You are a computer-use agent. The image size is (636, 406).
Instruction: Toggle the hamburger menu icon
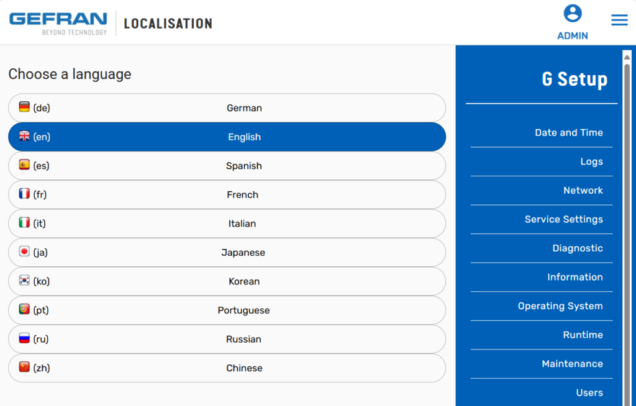tap(619, 20)
